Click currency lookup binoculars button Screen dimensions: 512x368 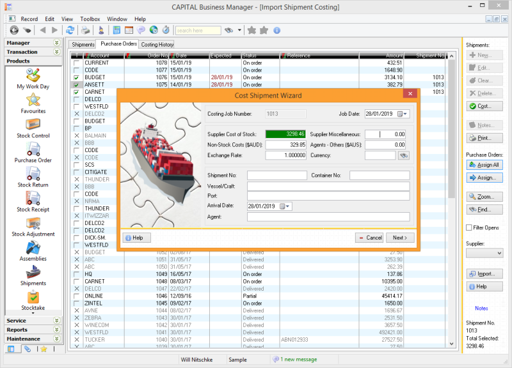pos(404,155)
